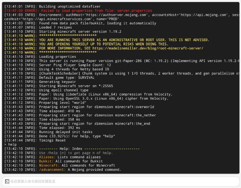Screen dimensions: 241x188
Task: Click the typed 'help' command line
Action: pyautogui.click(x=11, y=144)
